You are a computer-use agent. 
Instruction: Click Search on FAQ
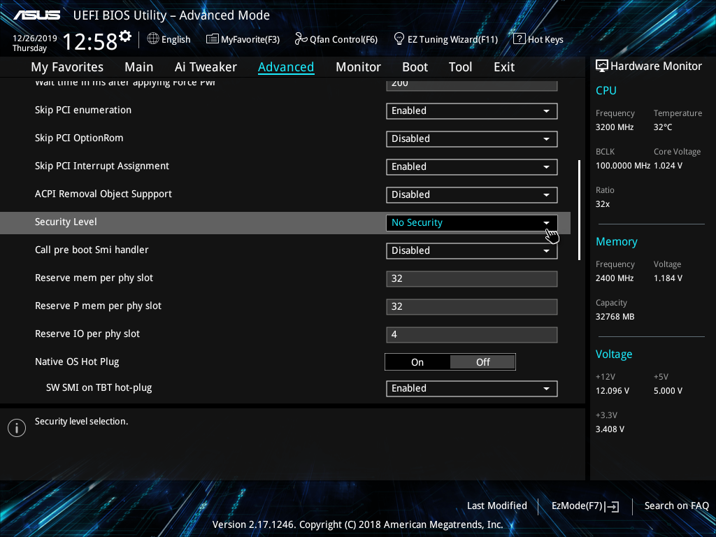pyautogui.click(x=676, y=506)
